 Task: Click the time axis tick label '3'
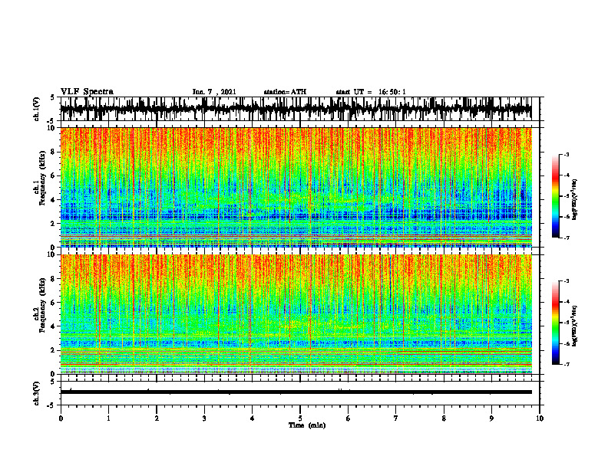(x=204, y=418)
